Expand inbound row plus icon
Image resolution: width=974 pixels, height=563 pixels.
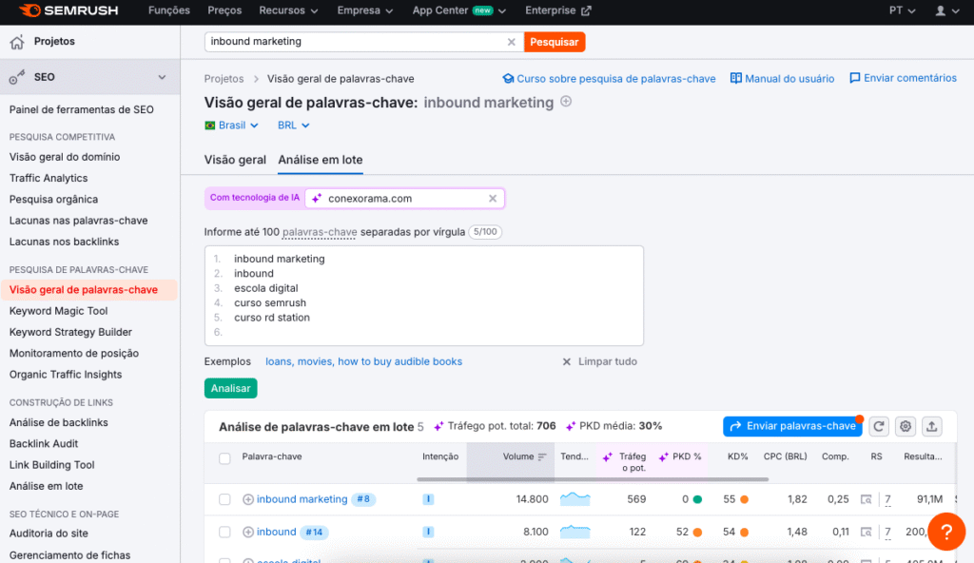[x=248, y=532]
